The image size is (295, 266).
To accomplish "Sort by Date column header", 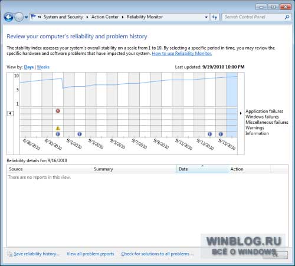I will (x=202, y=169).
